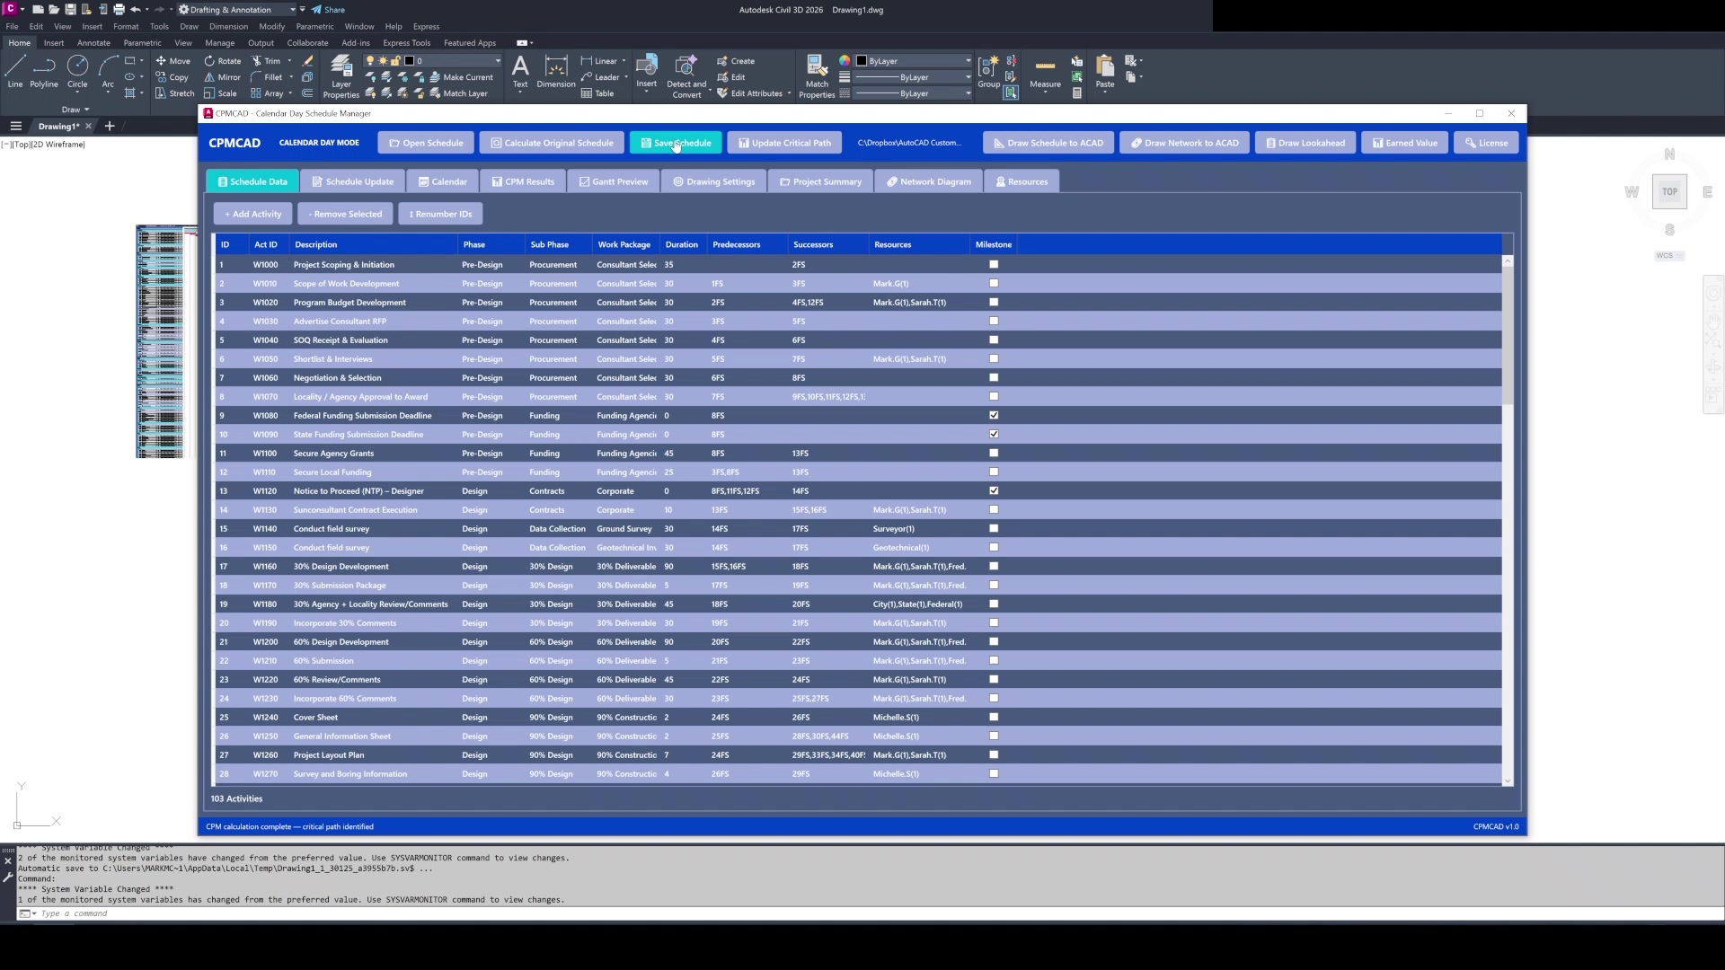Image resolution: width=1725 pixels, height=970 pixels.
Task: Check Milestone for Negotiation & Selection row
Action: 994,377
